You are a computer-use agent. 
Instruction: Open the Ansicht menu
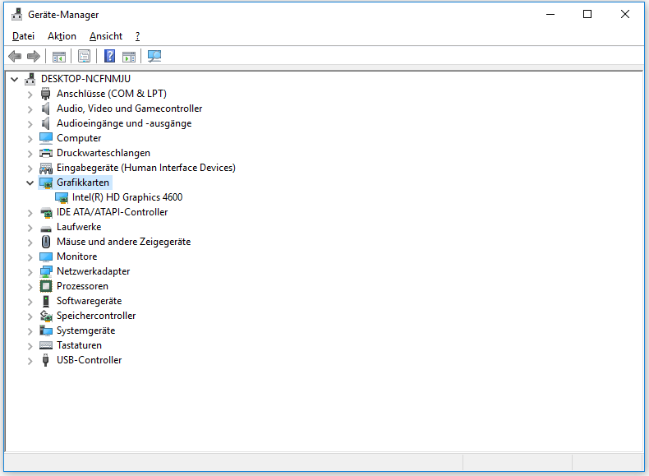pos(106,36)
